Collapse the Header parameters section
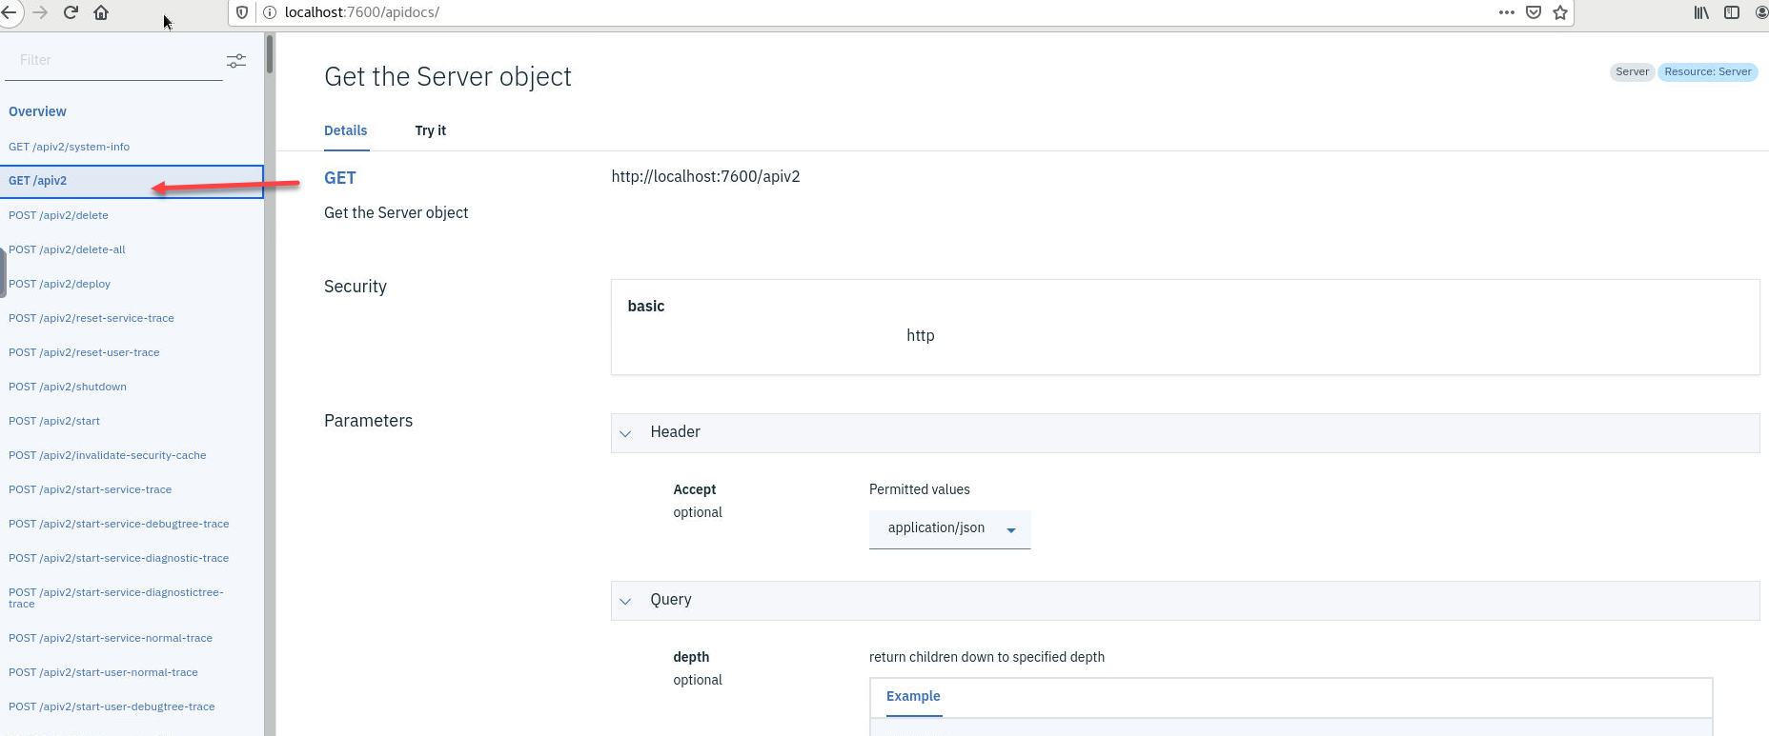Image resolution: width=1769 pixels, height=736 pixels. 626,433
